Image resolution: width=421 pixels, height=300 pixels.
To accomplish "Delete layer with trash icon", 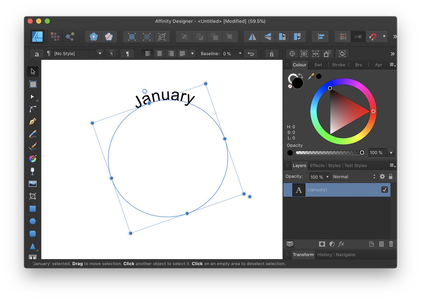I will coord(391,244).
